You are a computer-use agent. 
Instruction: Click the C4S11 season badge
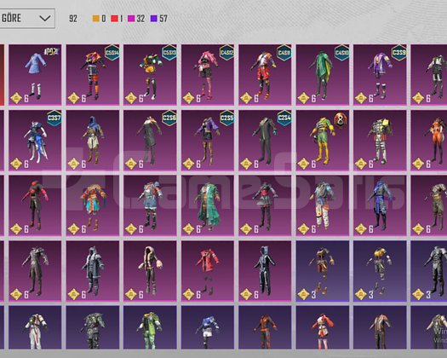click(284, 53)
